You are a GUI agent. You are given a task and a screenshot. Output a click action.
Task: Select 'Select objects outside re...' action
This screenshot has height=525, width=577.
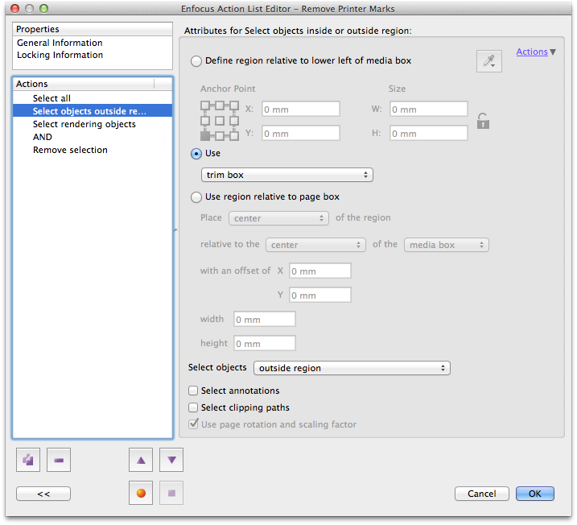tap(93, 111)
